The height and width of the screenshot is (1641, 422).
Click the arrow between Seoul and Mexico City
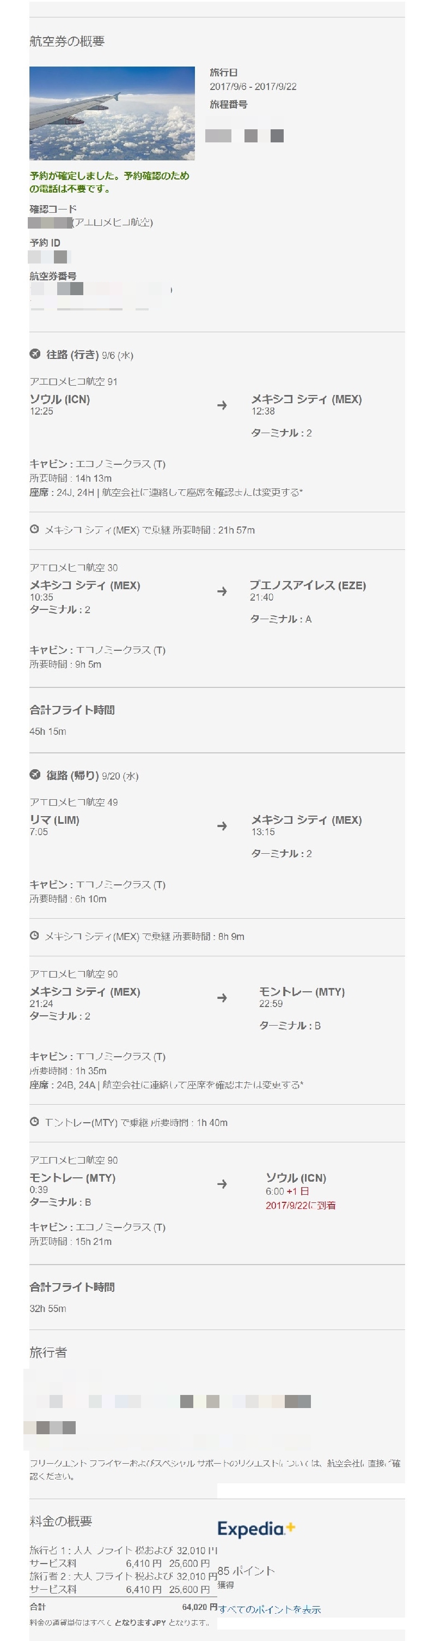pos(222,405)
